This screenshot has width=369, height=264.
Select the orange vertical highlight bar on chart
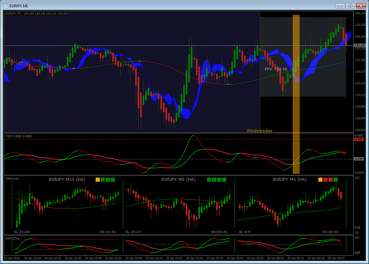(x=296, y=94)
